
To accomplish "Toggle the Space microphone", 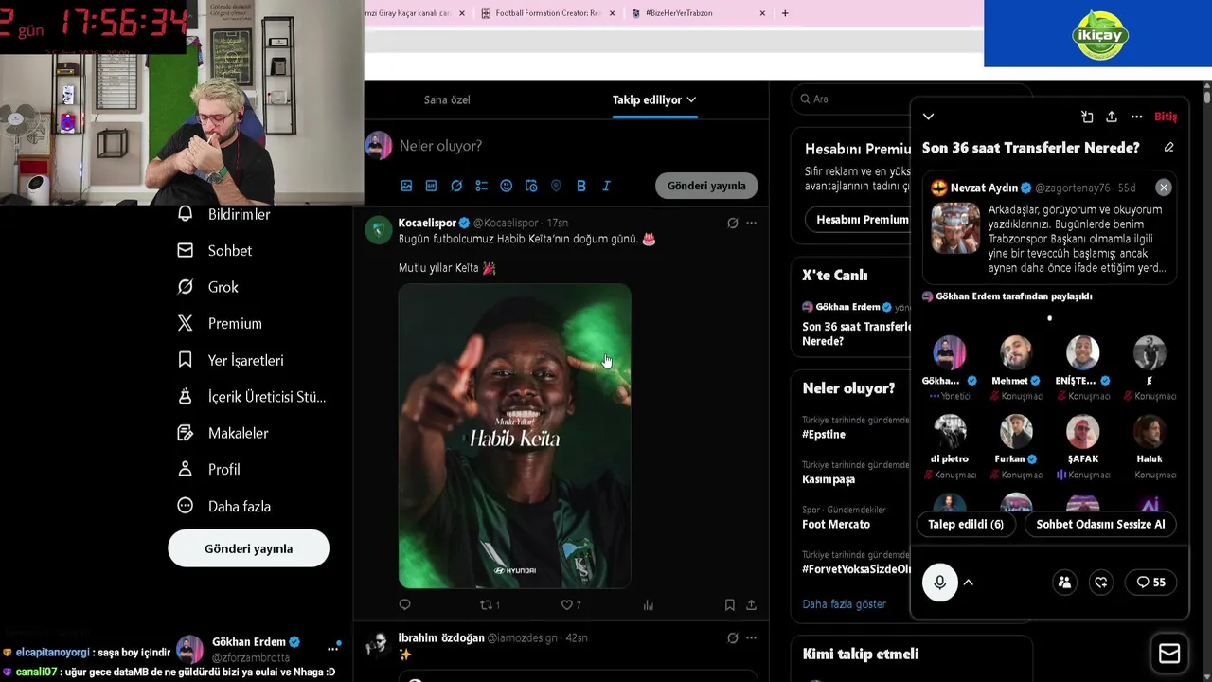I will 940,583.
